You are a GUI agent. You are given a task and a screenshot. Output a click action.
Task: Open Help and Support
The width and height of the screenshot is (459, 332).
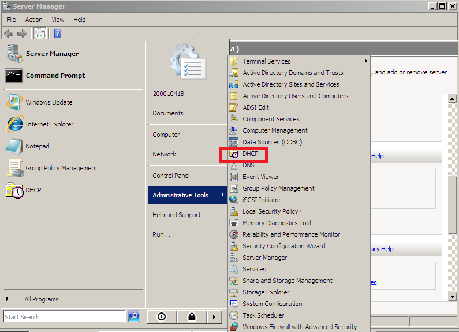click(177, 215)
